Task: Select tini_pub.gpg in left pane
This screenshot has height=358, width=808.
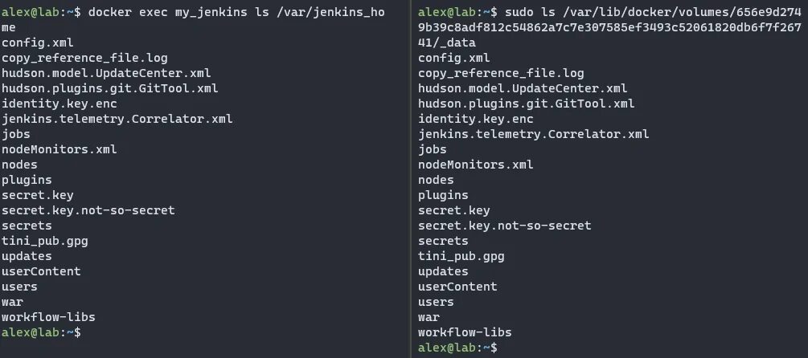Action: coord(45,242)
